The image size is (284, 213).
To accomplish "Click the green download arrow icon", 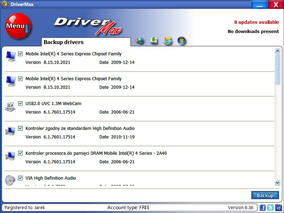I will pyautogui.click(x=154, y=40).
